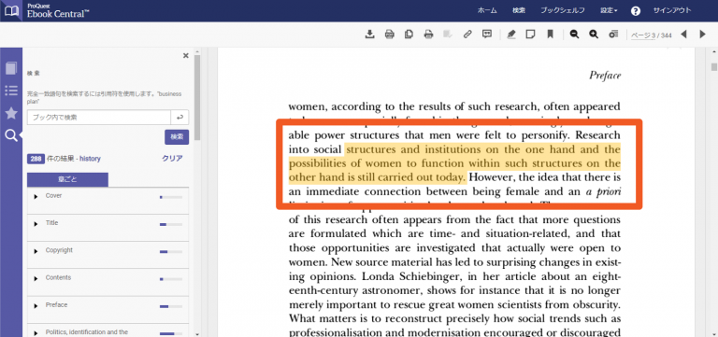Click the zoom in magnifier

click(594, 35)
